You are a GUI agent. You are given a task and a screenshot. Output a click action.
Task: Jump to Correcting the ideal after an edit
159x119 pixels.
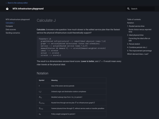139,39
